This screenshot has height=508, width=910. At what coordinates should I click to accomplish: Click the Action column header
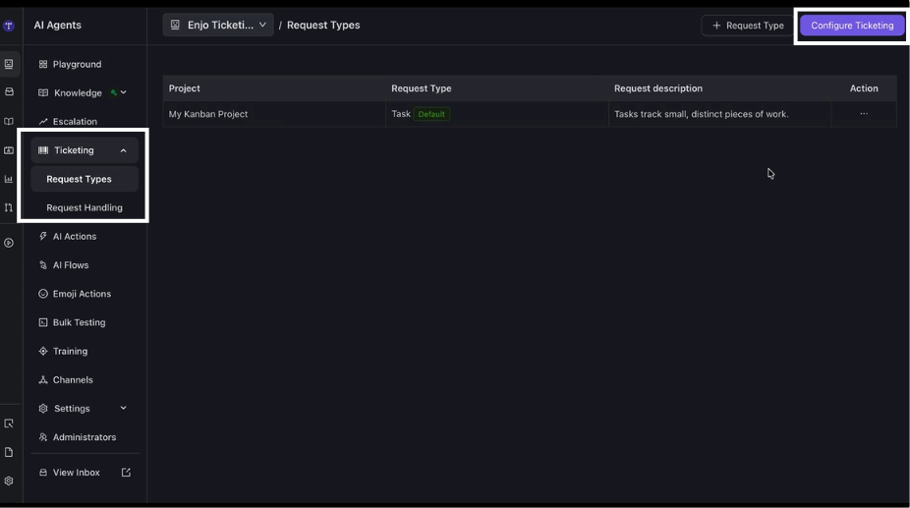click(x=864, y=88)
